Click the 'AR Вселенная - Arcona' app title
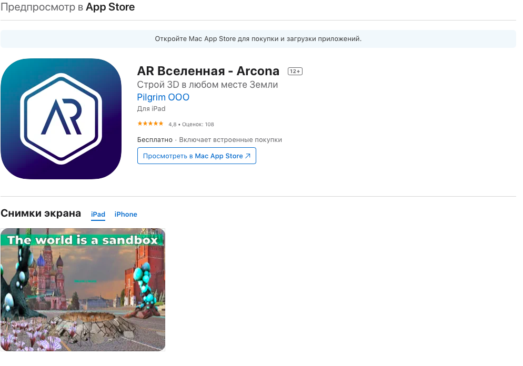The height and width of the screenshot is (366, 523). click(x=208, y=71)
